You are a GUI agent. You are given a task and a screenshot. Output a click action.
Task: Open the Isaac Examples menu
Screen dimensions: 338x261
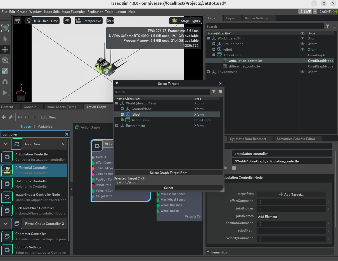click(74, 12)
